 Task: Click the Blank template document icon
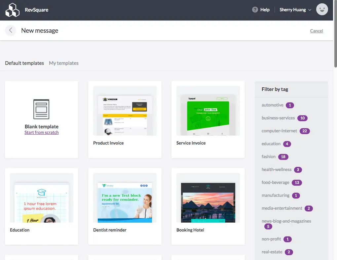41,110
